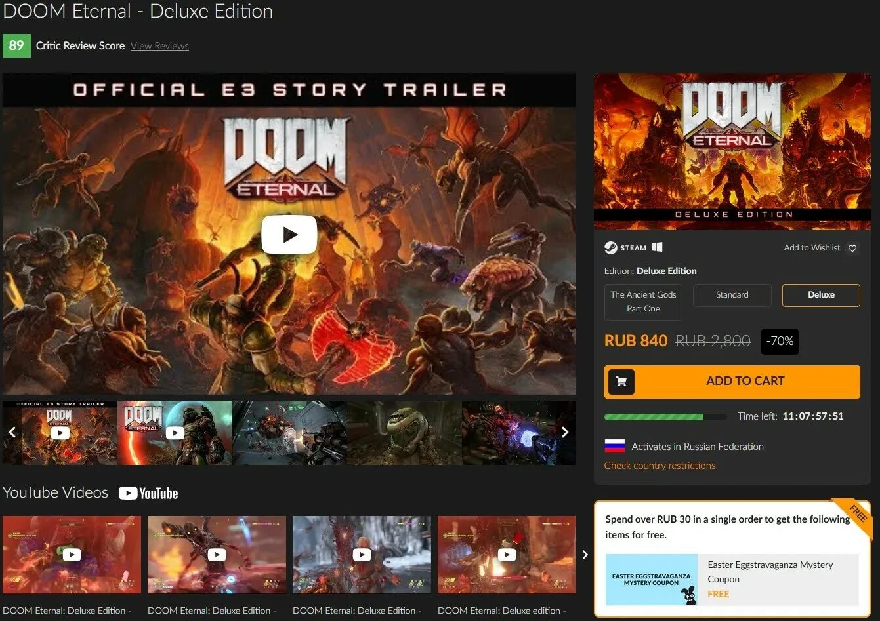Show more YouTube videos with the right chevron
The width and height of the screenshot is (880, 621).
(585, 555)
